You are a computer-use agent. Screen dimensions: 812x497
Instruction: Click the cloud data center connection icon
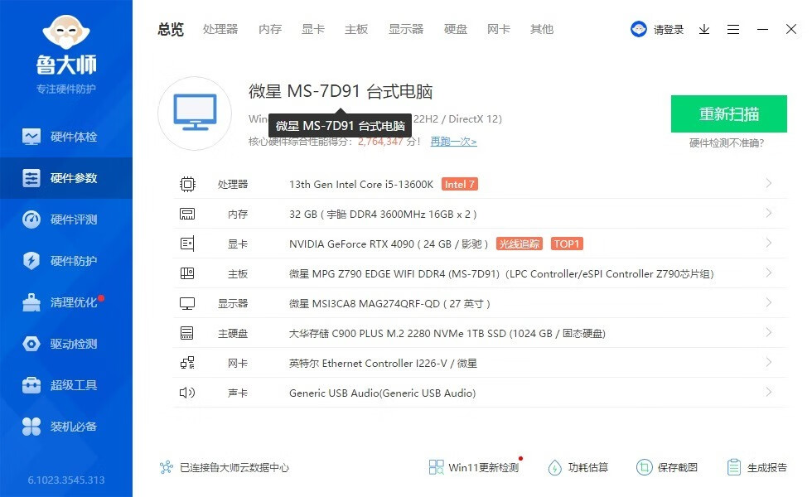pyautogui.click(x=167, y=467)
